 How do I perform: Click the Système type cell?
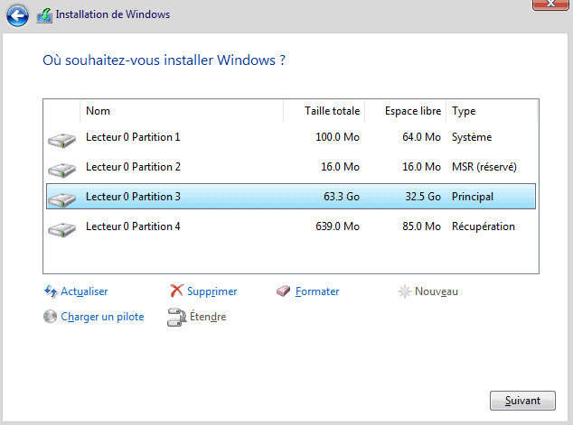click(472, 137)
